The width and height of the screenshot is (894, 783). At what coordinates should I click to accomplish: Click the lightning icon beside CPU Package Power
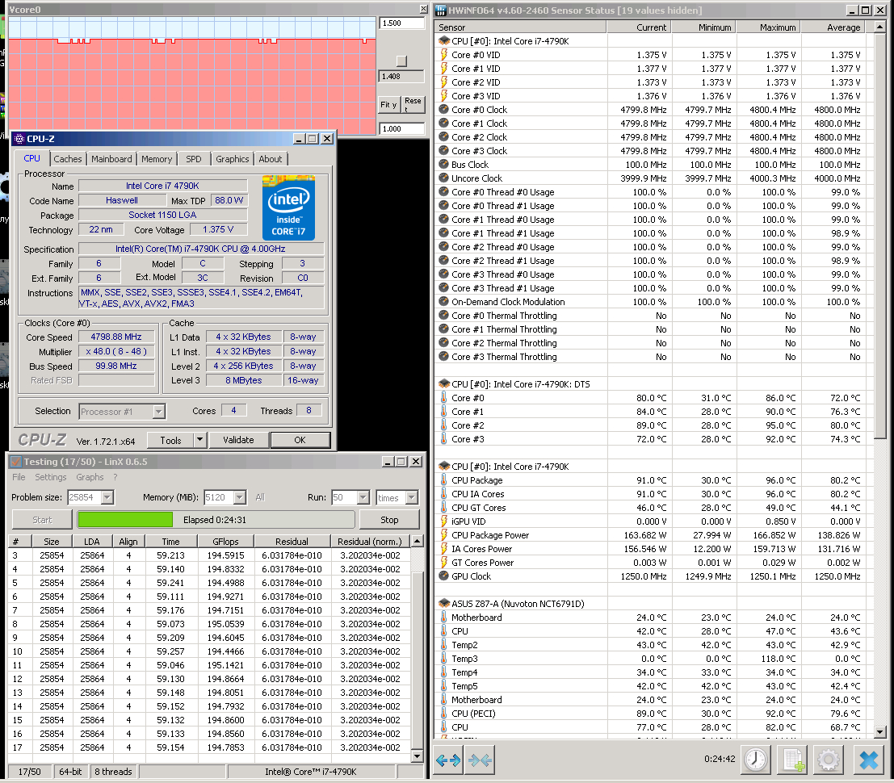444,535
